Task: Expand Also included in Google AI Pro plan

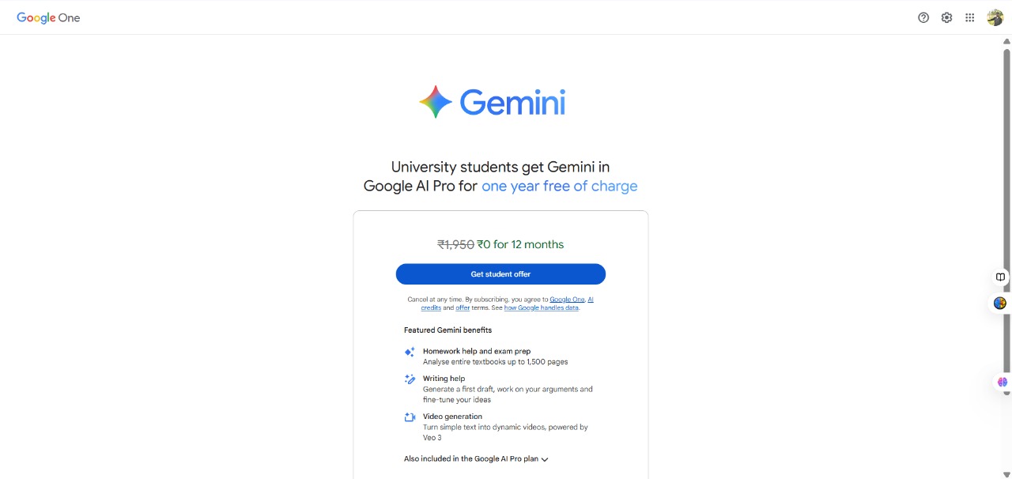Action: tap(476, 459)
